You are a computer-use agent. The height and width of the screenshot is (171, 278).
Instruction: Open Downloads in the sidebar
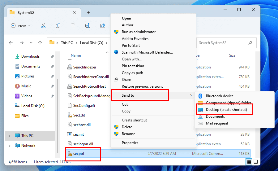31,56
